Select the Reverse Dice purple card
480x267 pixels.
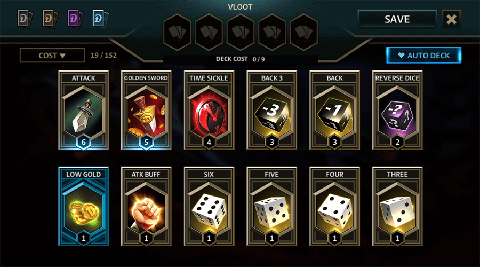coord(397,111)
